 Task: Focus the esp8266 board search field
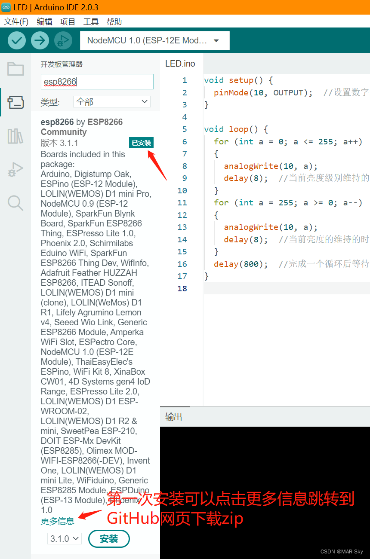coord(97,82)
